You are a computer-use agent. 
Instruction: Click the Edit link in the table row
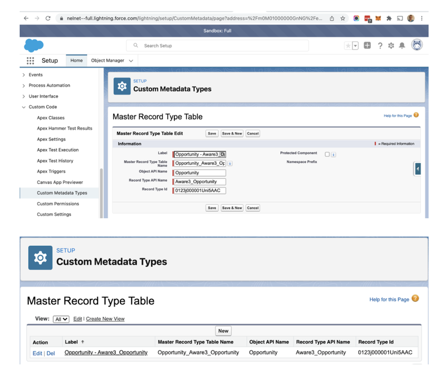[x=37, y=353]
